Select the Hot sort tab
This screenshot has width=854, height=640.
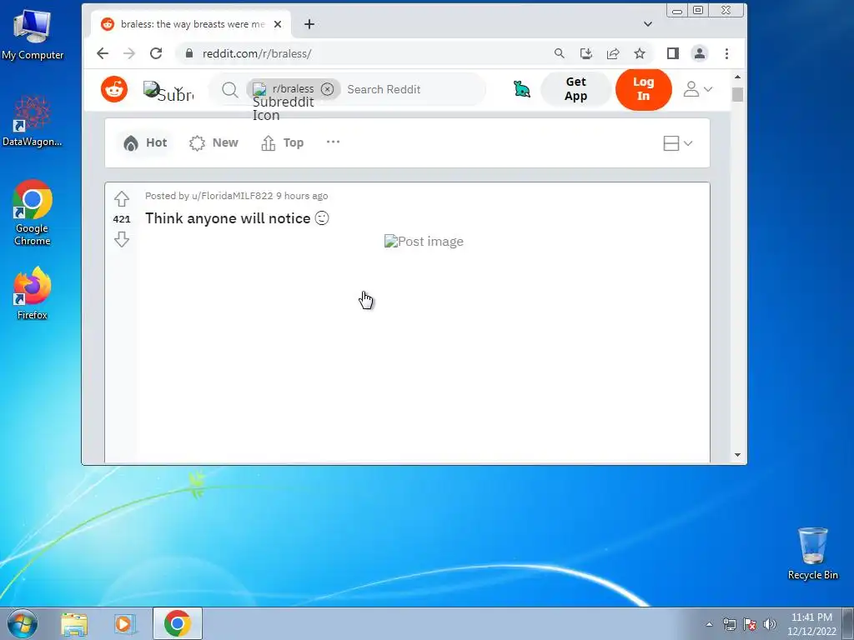pyautogui.click(x=145, y=142)
